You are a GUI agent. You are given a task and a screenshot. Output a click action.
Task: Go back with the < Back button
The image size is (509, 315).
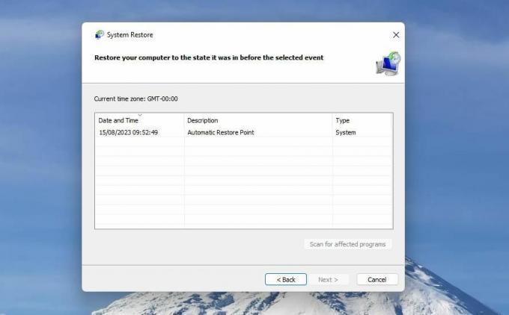click(x=286, y=279)
